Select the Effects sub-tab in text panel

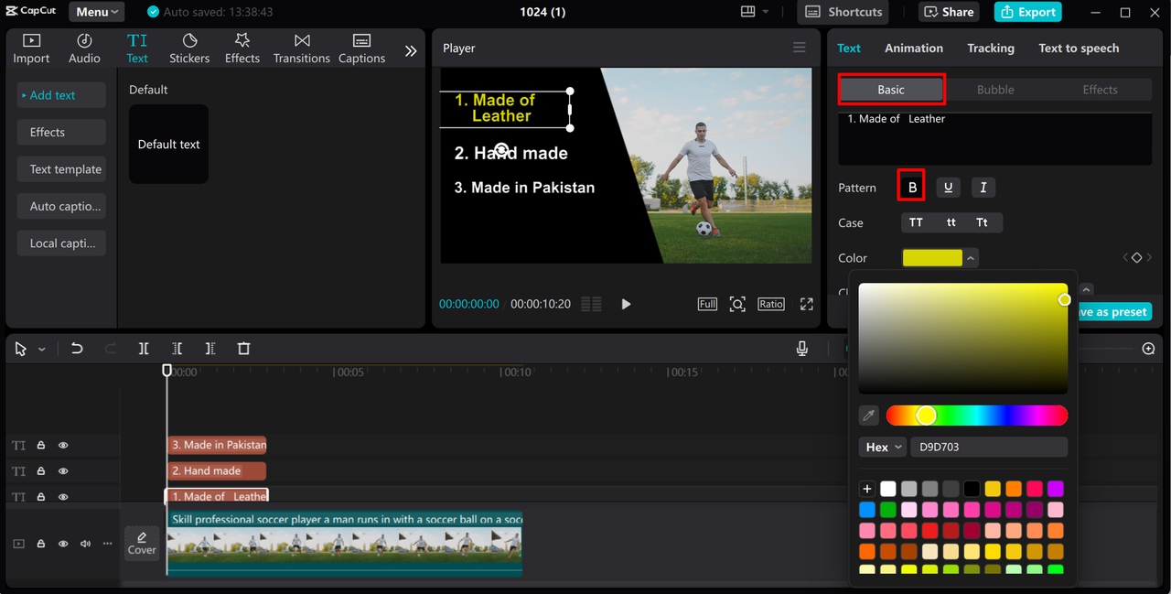(1100, 90)
